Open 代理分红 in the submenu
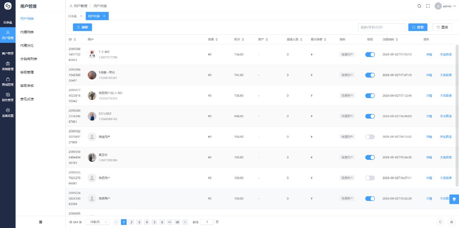 point(27,46)
